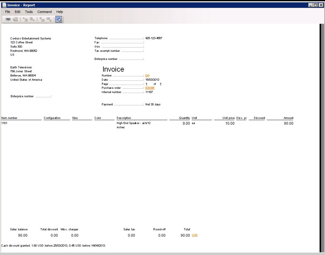Click the USD currency link beside total
Viewport: 325px width, 255px height.
tap(195, 235)
